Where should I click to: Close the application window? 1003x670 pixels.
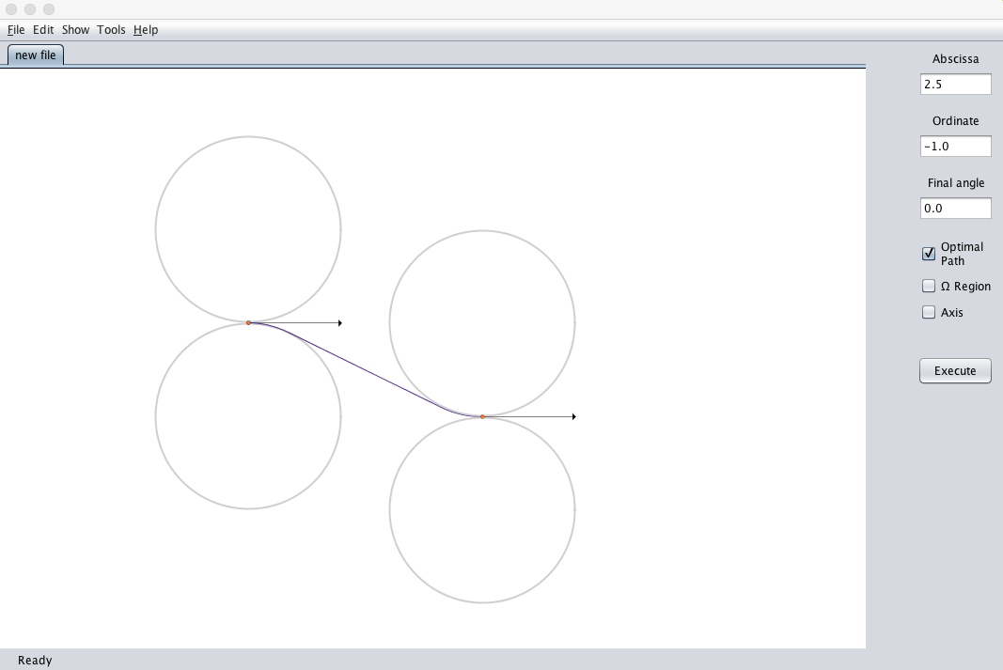coord(11,9)
